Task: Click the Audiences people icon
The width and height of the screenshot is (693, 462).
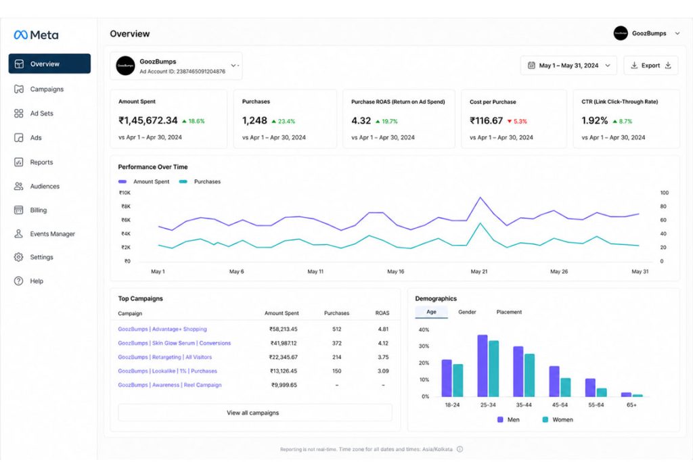Action: [18, 187]
